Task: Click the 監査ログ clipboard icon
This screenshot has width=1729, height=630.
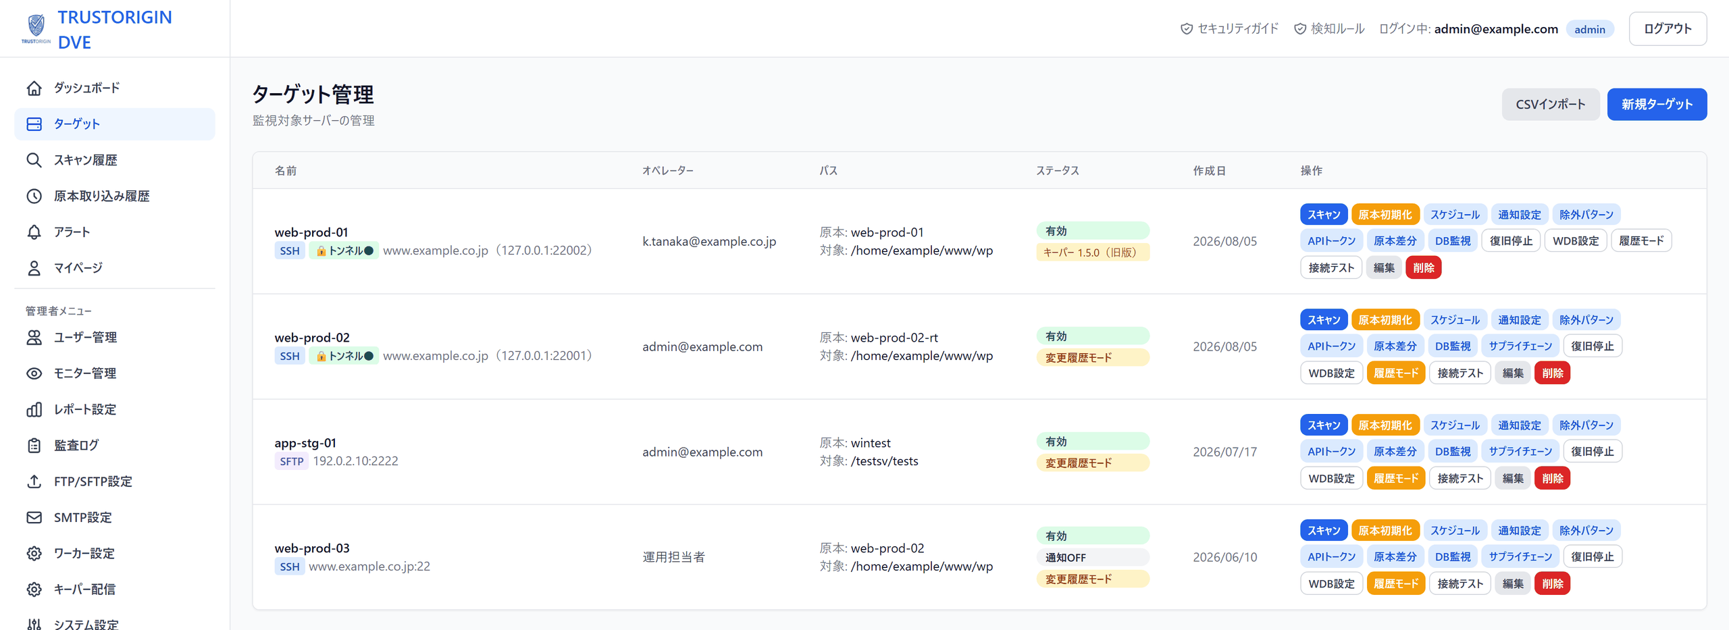Action: click(x=34, y=446)
